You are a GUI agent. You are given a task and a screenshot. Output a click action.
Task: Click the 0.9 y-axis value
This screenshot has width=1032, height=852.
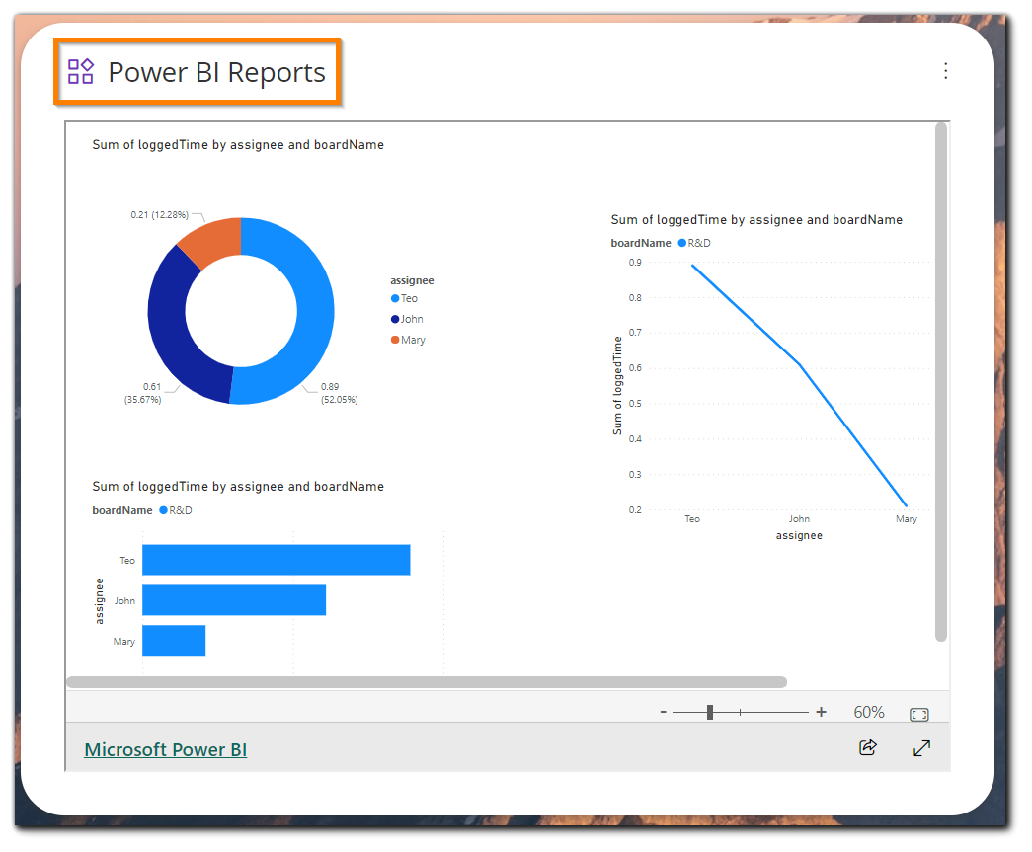(635, 262)
